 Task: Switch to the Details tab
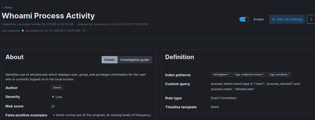[x=109, y=60]
